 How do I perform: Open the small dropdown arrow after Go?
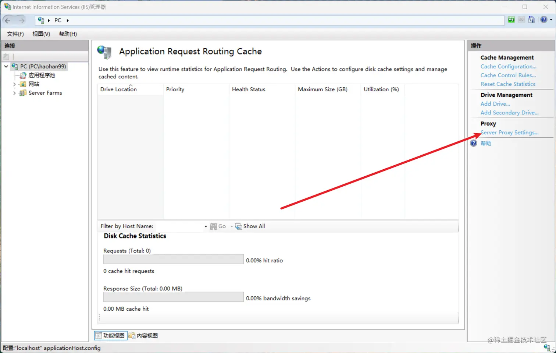[x=232, y=226]
